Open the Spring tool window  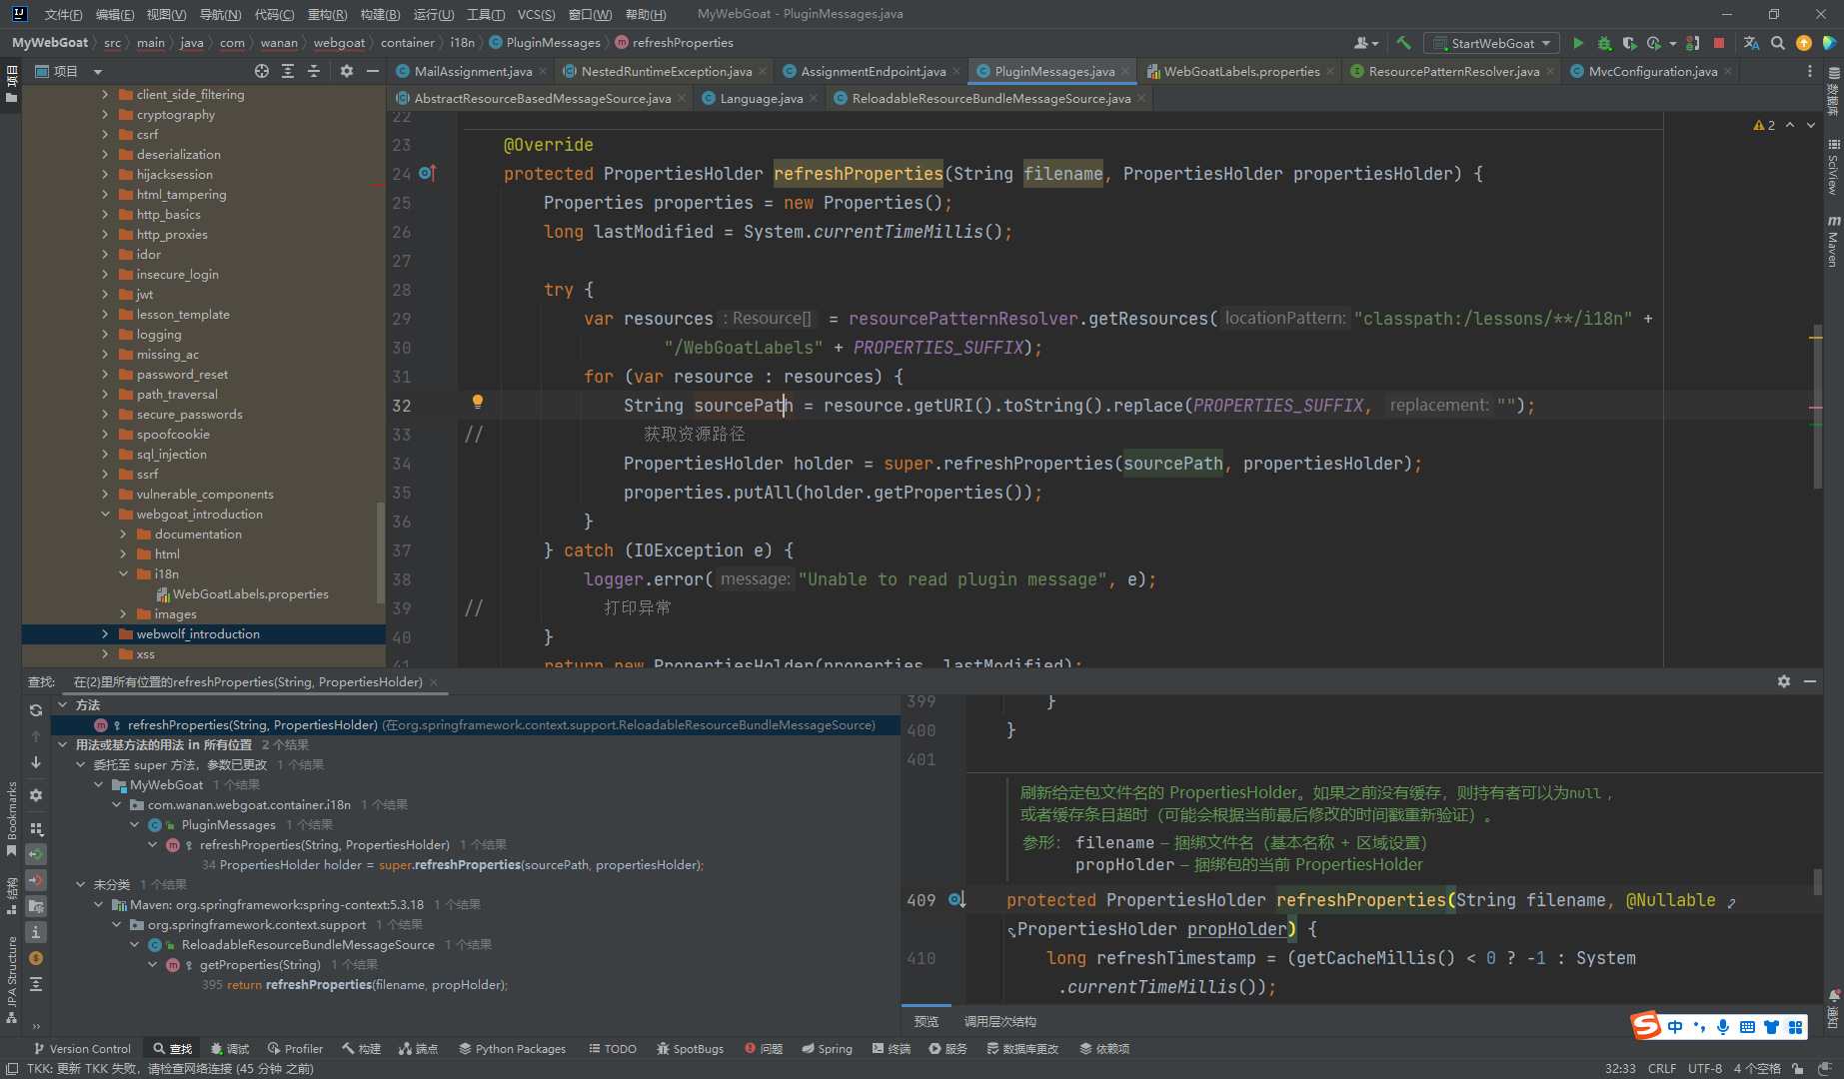827,1049
